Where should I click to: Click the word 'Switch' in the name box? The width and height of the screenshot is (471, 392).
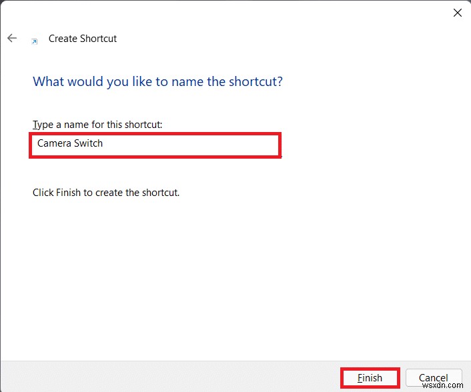click(89, 143)
